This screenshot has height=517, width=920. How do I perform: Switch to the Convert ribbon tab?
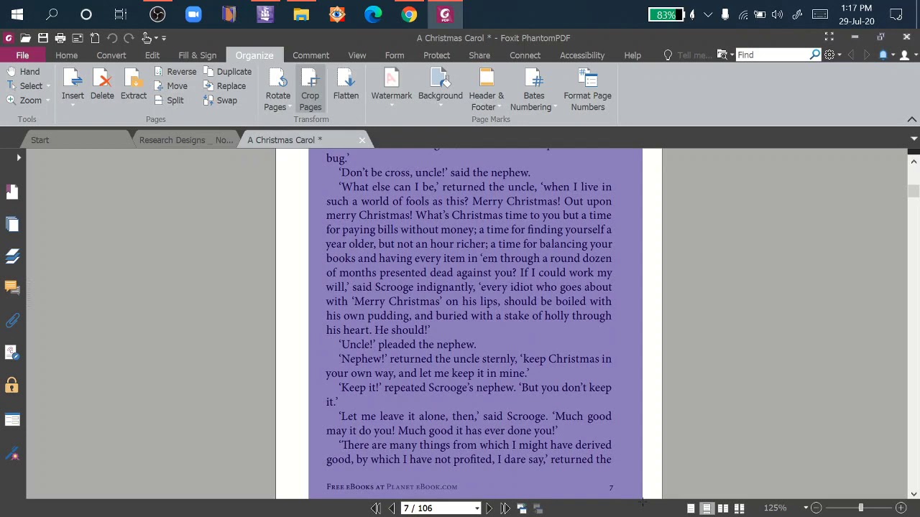(x=111, y=55)
